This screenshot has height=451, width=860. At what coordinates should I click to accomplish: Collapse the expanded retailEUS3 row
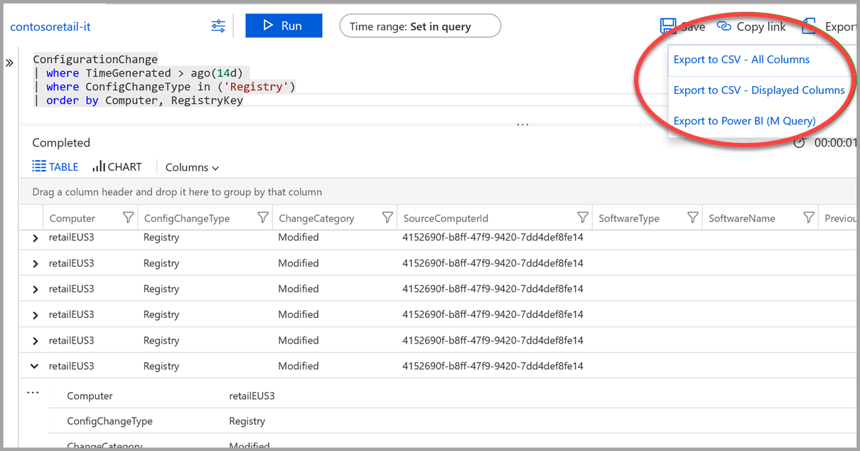pyautogui.click(x=34, y=366)
